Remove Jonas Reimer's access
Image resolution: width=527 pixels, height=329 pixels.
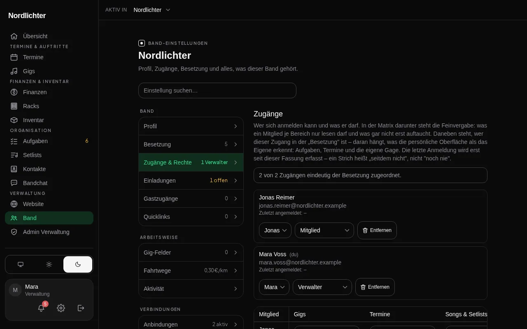click(377, 230)
